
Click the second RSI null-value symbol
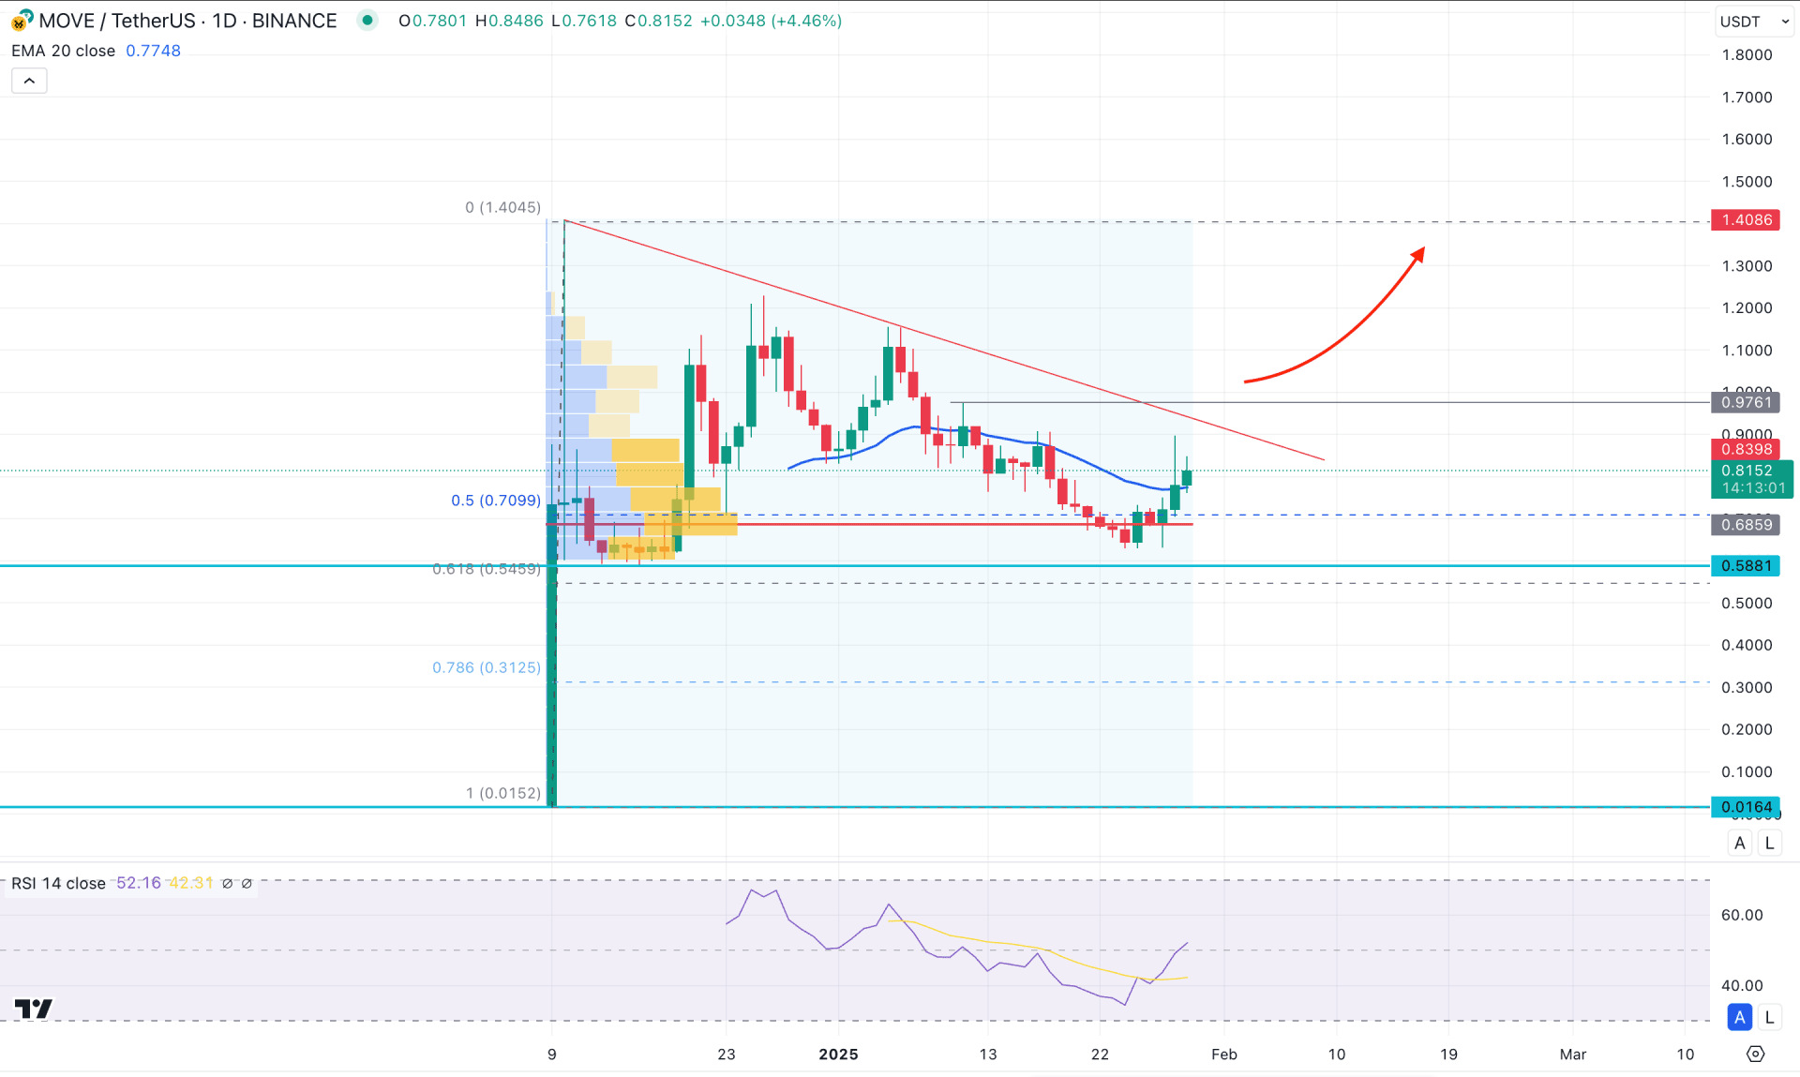coord(247,883)
